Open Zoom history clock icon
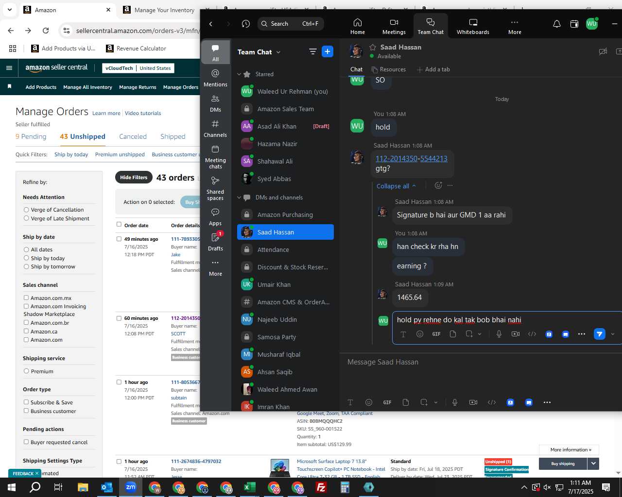 246,24
